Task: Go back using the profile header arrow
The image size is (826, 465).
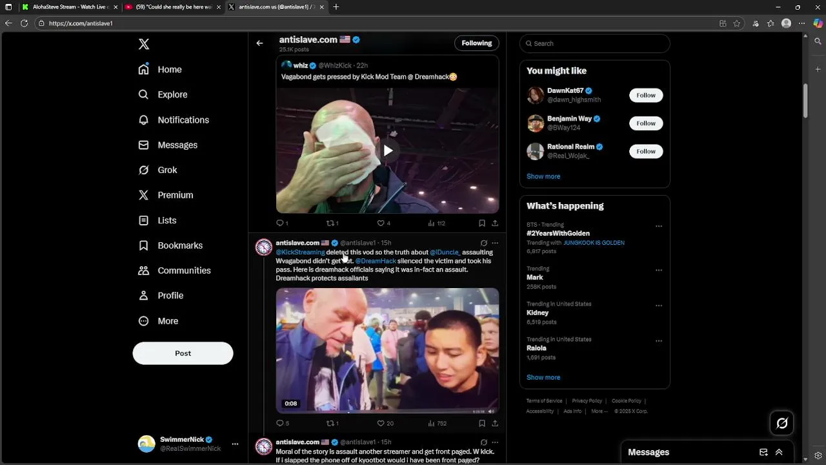Action: click(x=259, y=43)
